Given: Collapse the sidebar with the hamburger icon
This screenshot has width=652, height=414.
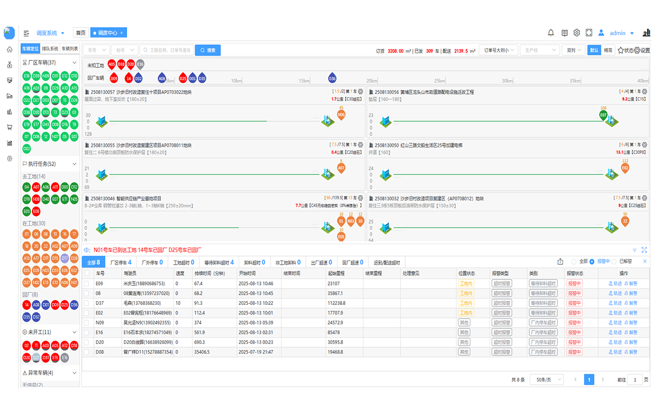Looking at the screenshot, I should coord(26,33).
